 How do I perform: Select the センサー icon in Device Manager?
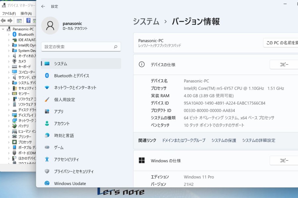(x=15, y=93)
